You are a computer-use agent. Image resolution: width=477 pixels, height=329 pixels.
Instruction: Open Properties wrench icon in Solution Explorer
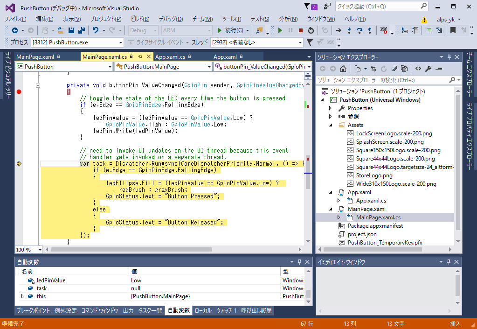(429, 69)
